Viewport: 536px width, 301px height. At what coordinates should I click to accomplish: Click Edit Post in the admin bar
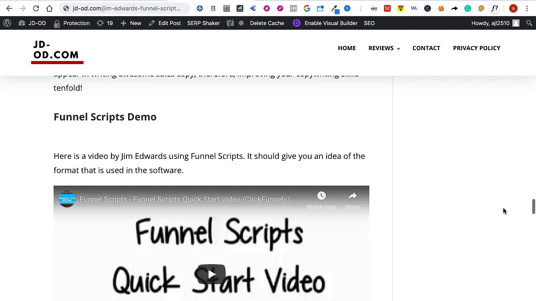click(x=165, y=23)
